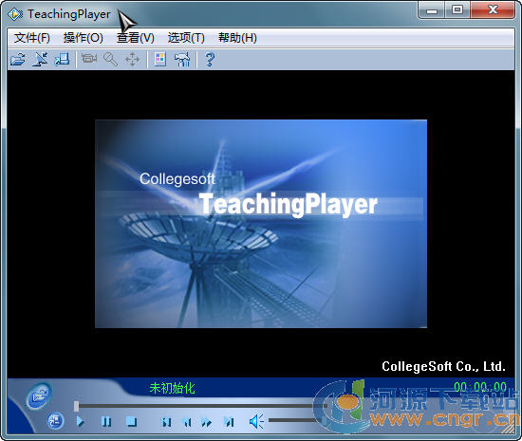Click the 未初始化 status text
522x441 pixels.
[x=172, y=388]
